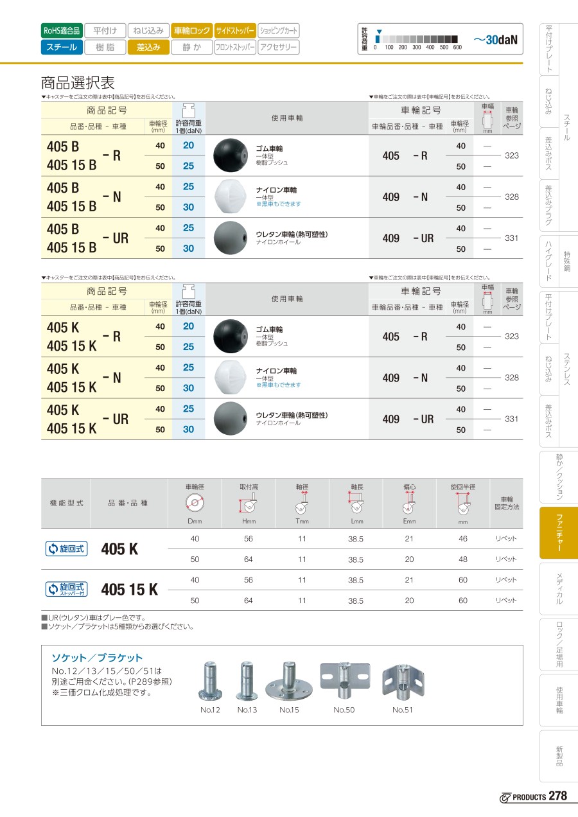Open the 新製品 side tab

[559, 755]
